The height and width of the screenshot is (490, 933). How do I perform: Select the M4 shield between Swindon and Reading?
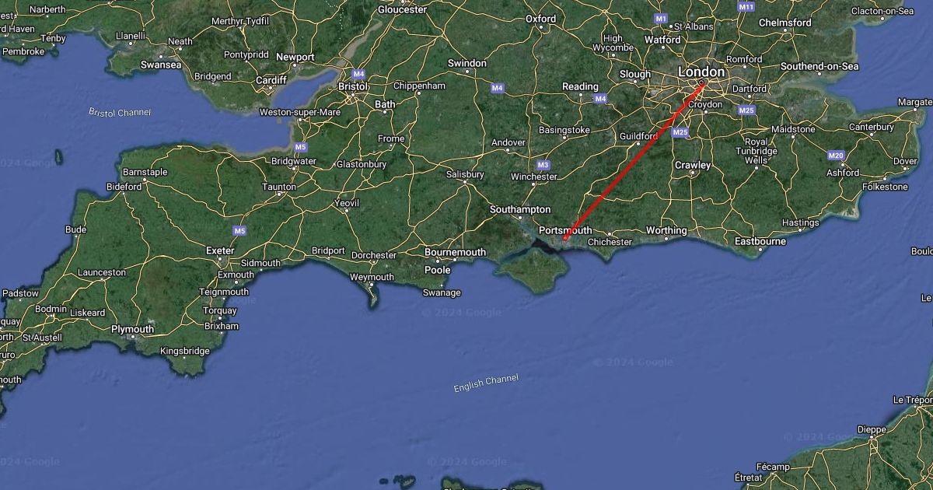click(x=497, y=88)
